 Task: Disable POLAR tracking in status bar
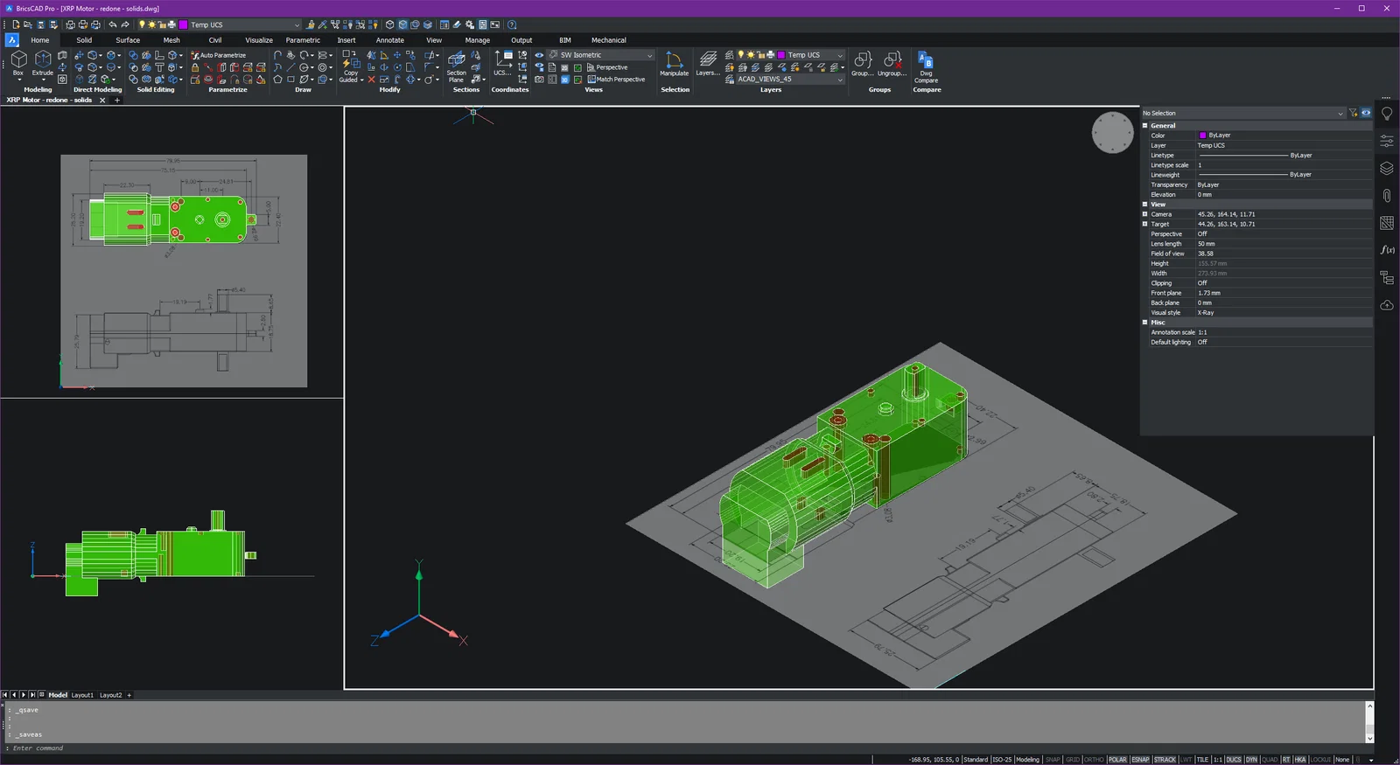1117,760
